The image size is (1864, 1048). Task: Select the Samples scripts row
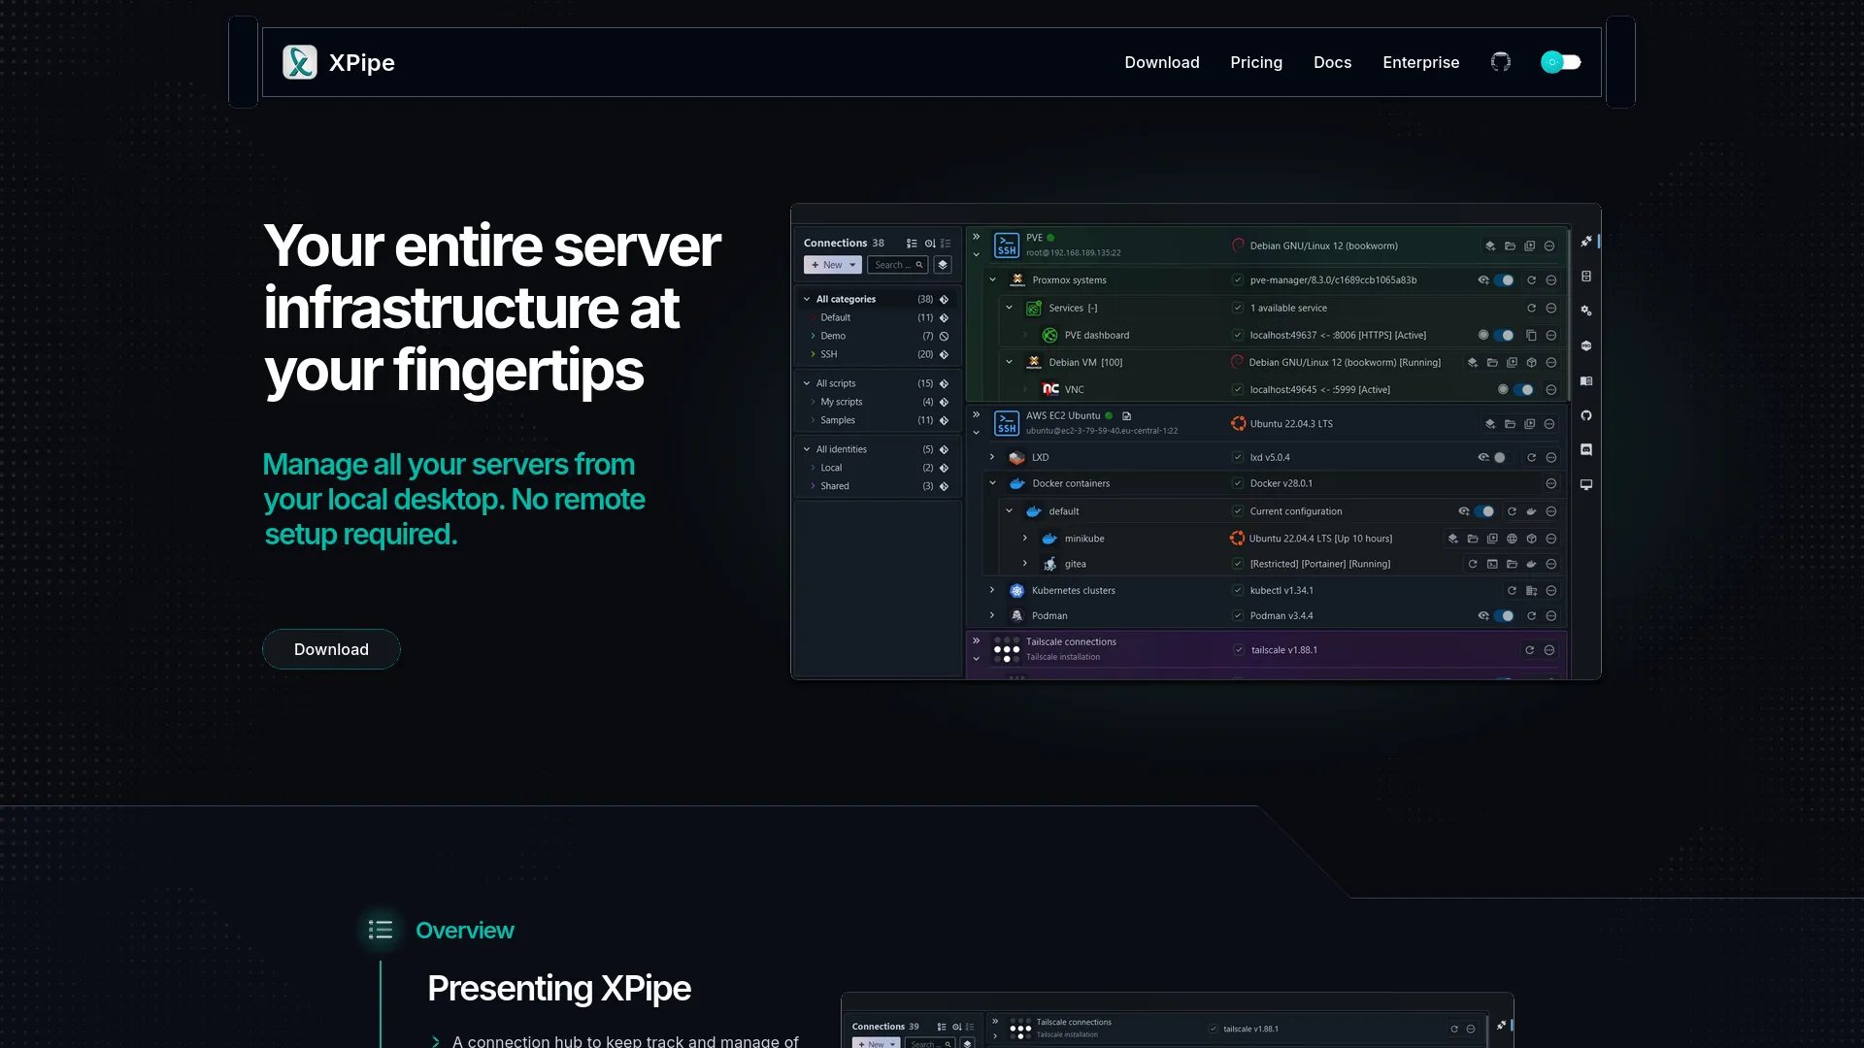[x=878, y=420]
